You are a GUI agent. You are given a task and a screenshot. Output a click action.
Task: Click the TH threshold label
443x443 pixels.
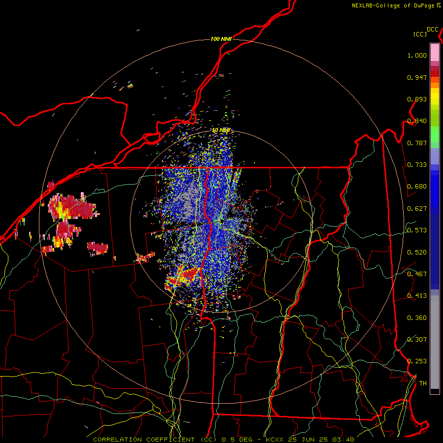[x=423, y=383]
